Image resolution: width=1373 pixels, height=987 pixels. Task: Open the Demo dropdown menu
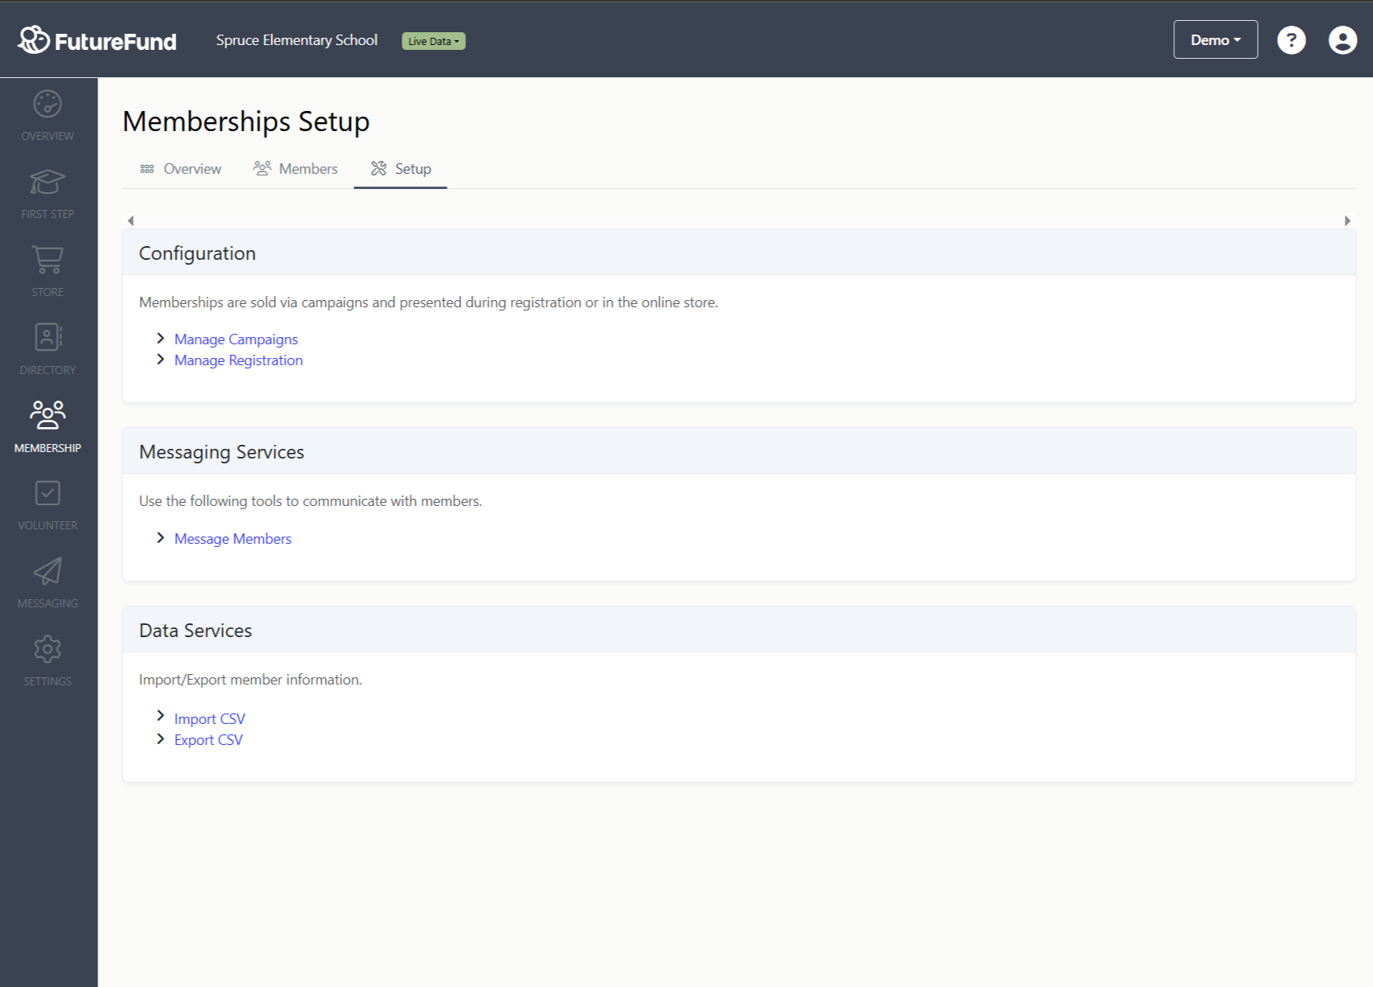coord(1214,39)
